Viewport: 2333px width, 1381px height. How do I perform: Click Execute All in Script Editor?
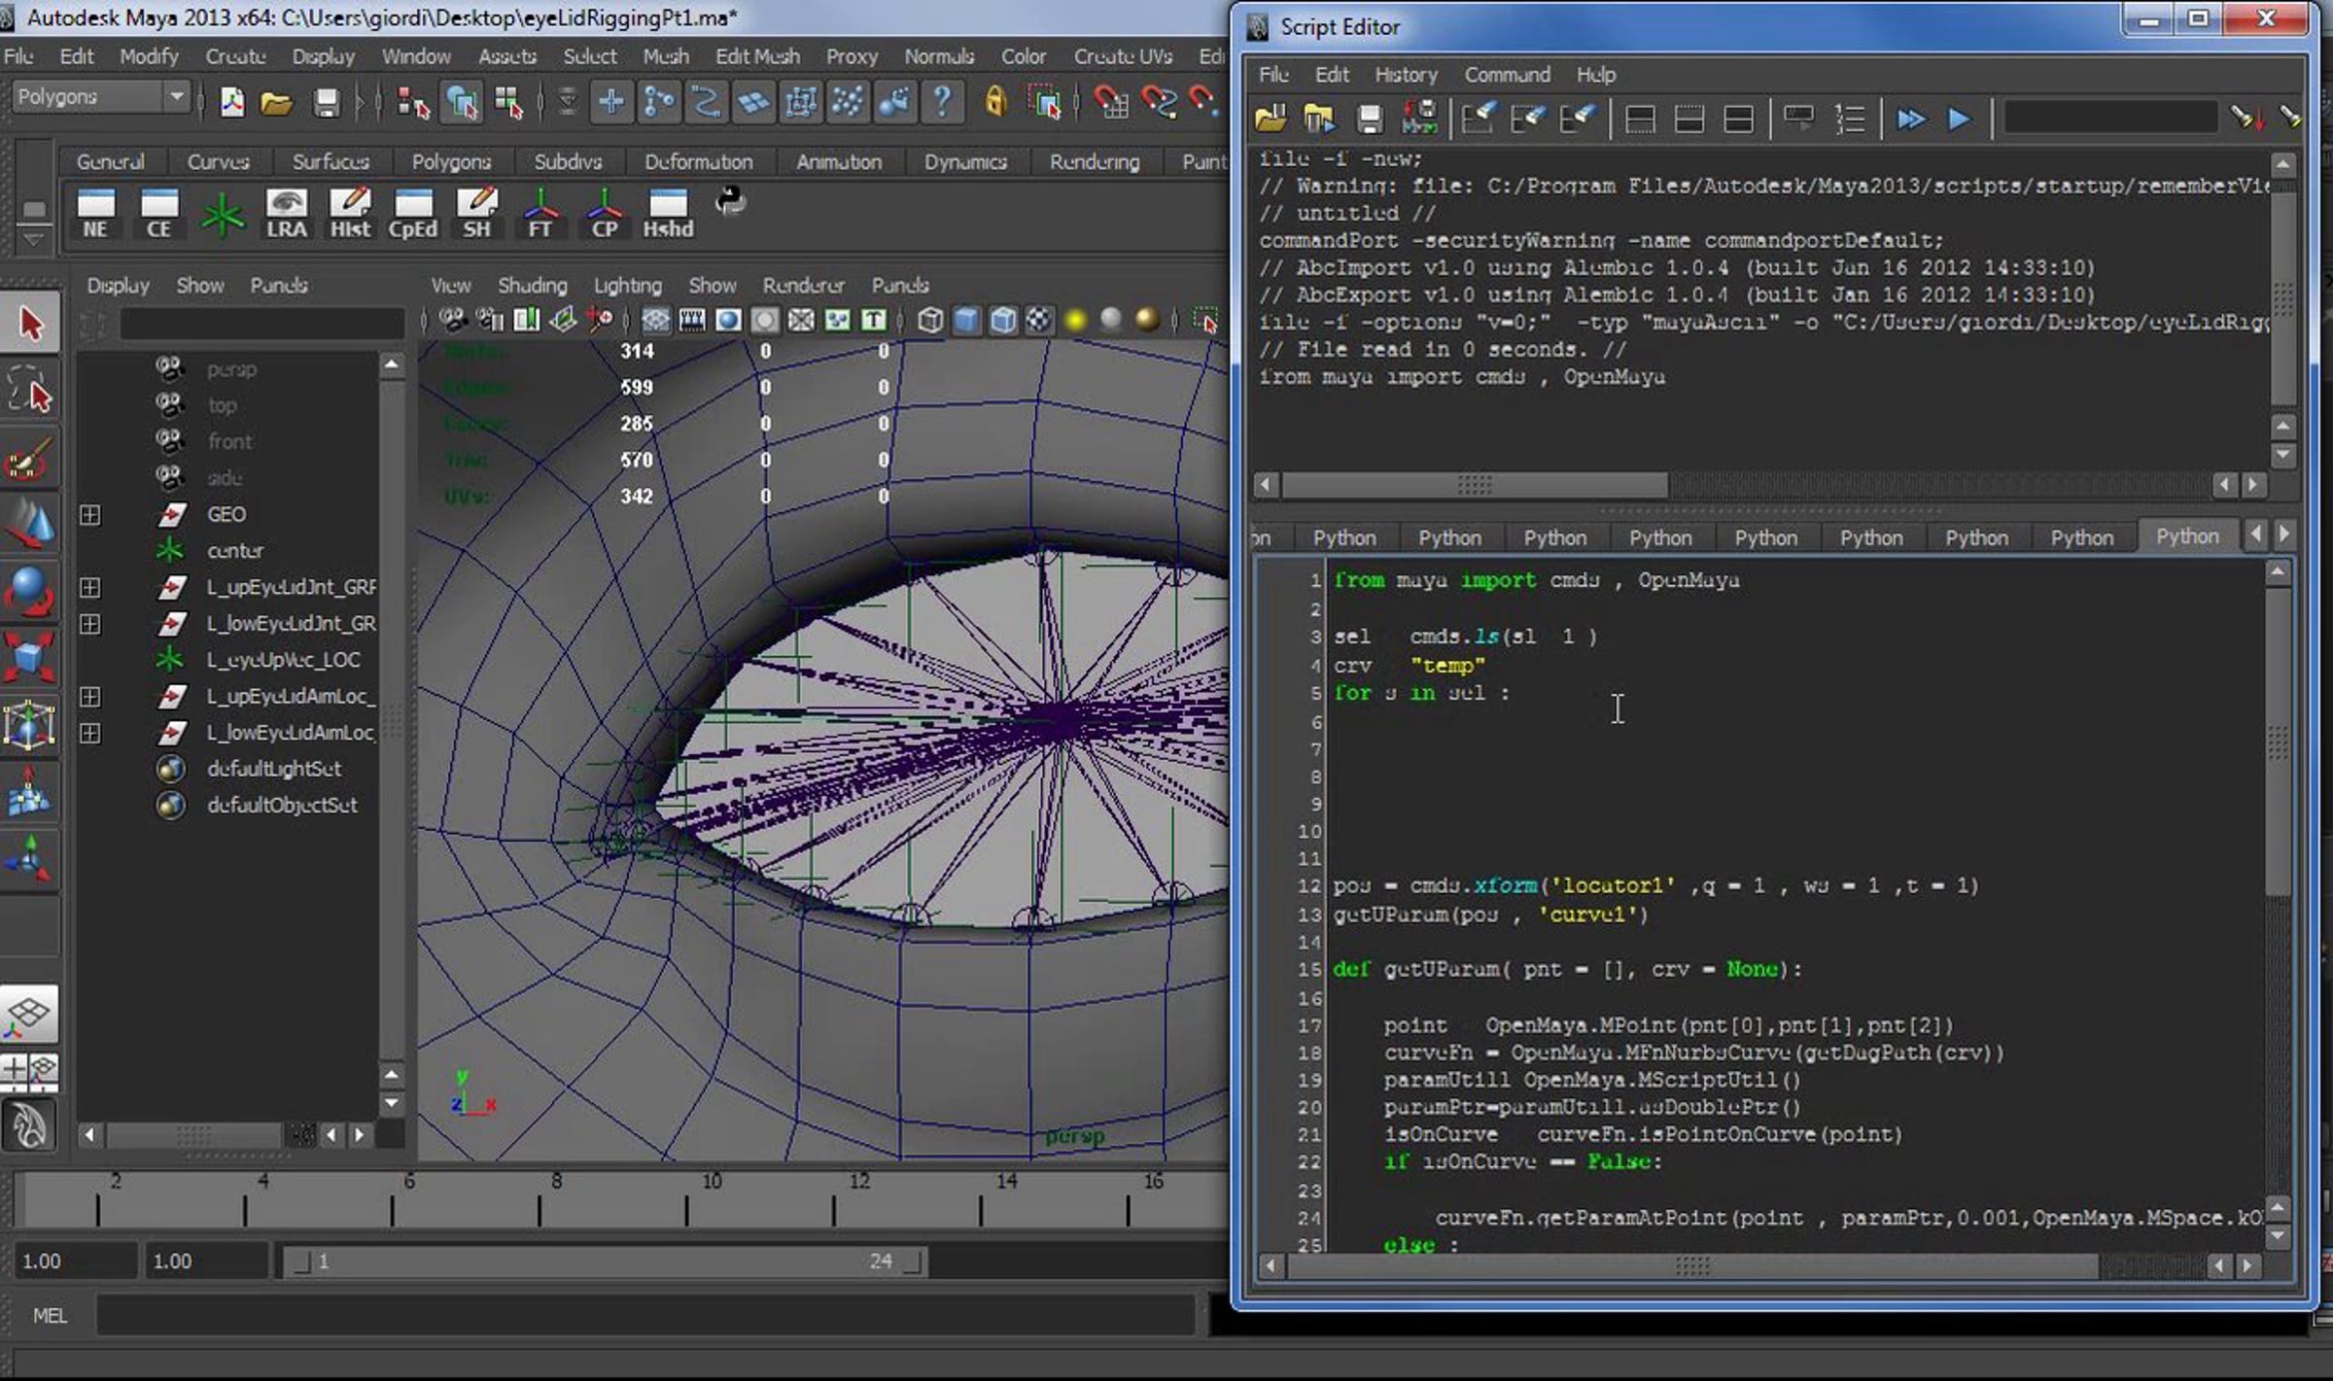click(x=1910, y=120)
